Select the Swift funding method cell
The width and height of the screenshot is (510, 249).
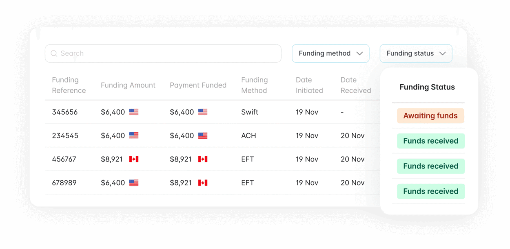[x=250, y=112]
